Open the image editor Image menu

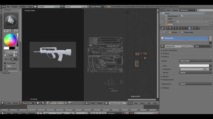click(100, 103)
